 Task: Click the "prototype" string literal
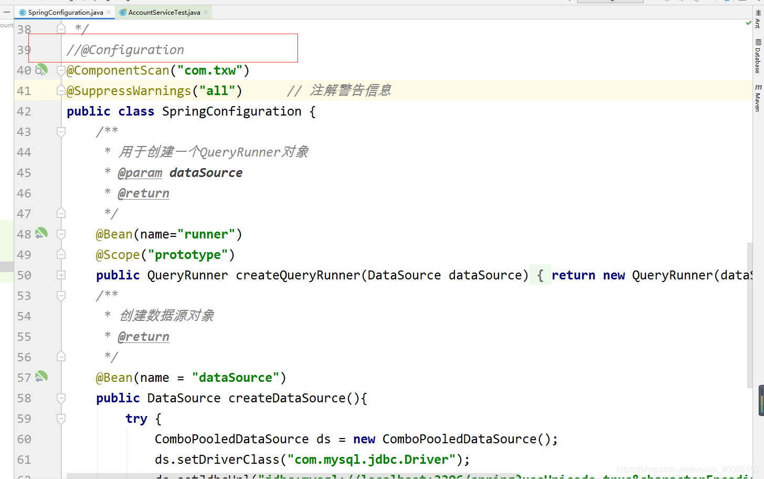coord(188,255)
